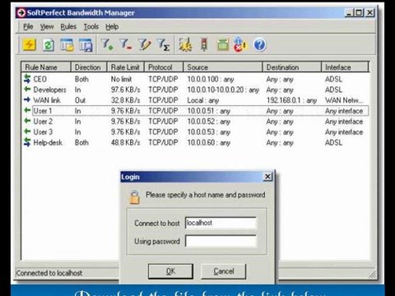
Task: Click the User 2 rule green arrow icon
Action: tap(27, 121)
